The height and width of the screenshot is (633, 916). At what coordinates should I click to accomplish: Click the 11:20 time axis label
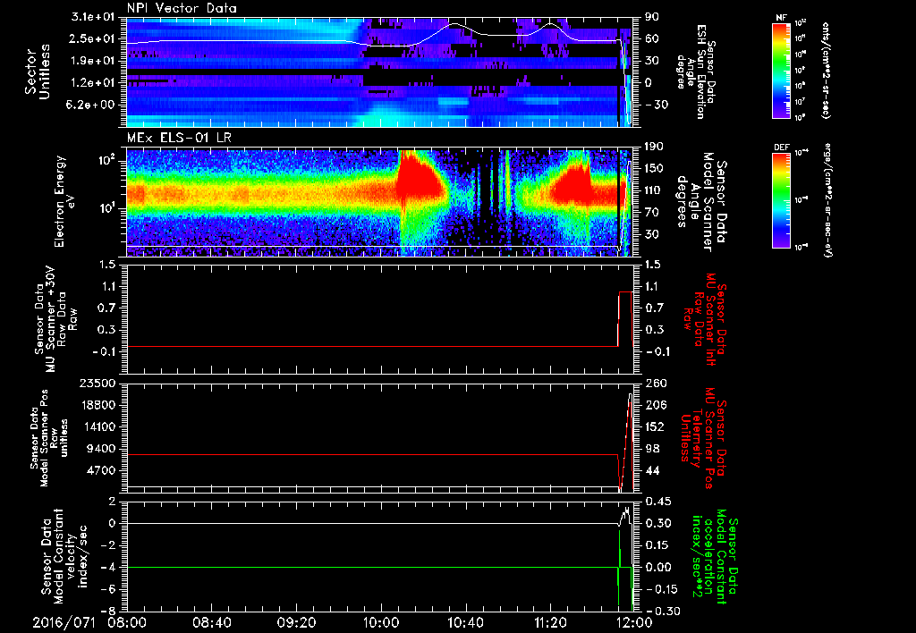pyautogui.click(x=550, y=622)
